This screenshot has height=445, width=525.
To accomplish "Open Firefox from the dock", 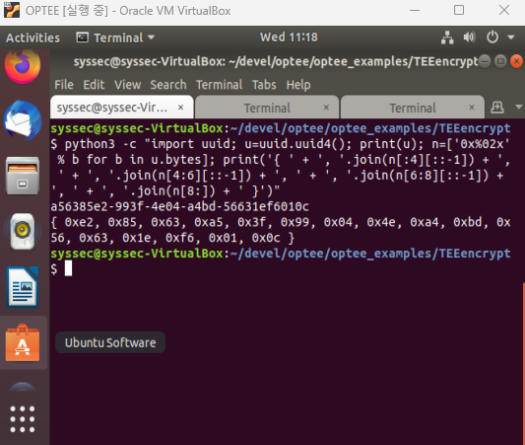I will [x=23, y=66].
